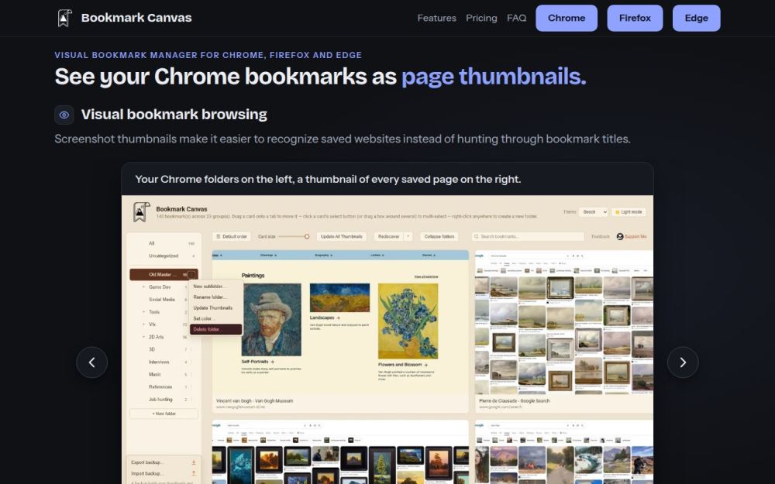Select Update Thumbnails in the context menu
This screenshot has height=484, width=775.
(216, 307)
